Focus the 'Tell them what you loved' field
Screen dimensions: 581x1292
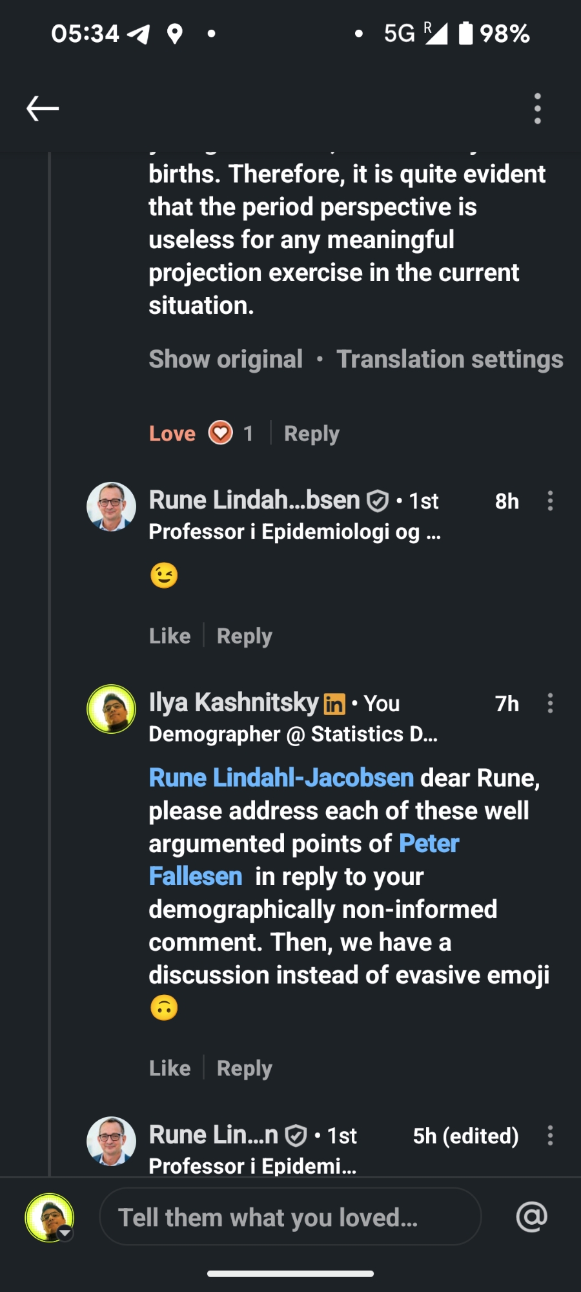(x=290, y=1217)
